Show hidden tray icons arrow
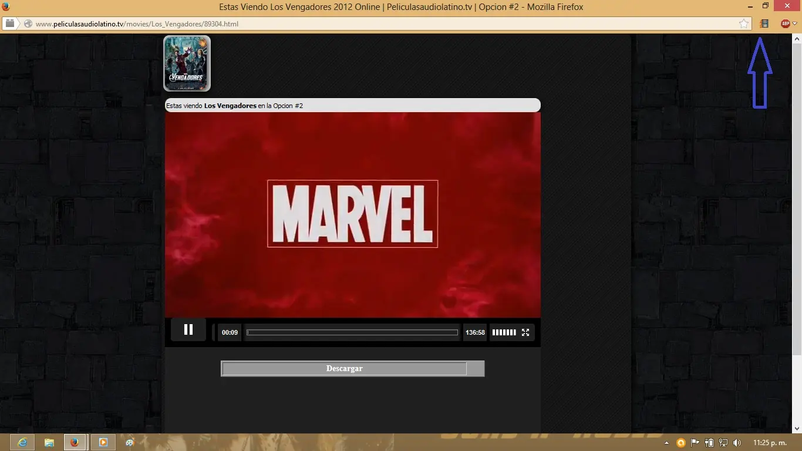Viewport: 802px width, 451px height. (666, 443)
